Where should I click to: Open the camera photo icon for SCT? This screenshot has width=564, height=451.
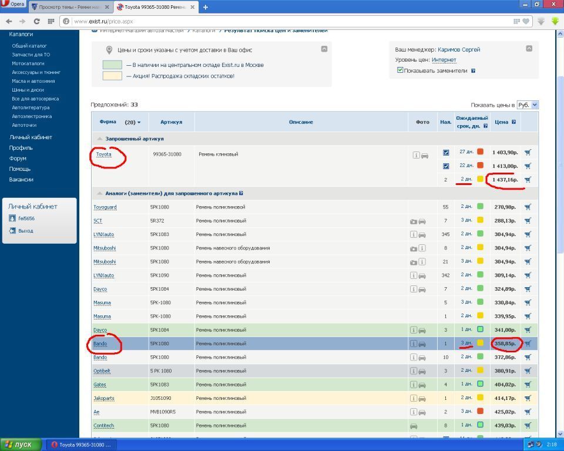pos(414,221)
